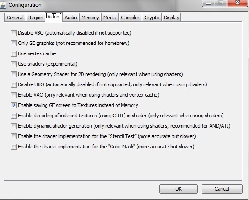Viewport: 249px width, 200px height.
Task: Enable decoding of indexed textures in shader
Action: point(13,116)
